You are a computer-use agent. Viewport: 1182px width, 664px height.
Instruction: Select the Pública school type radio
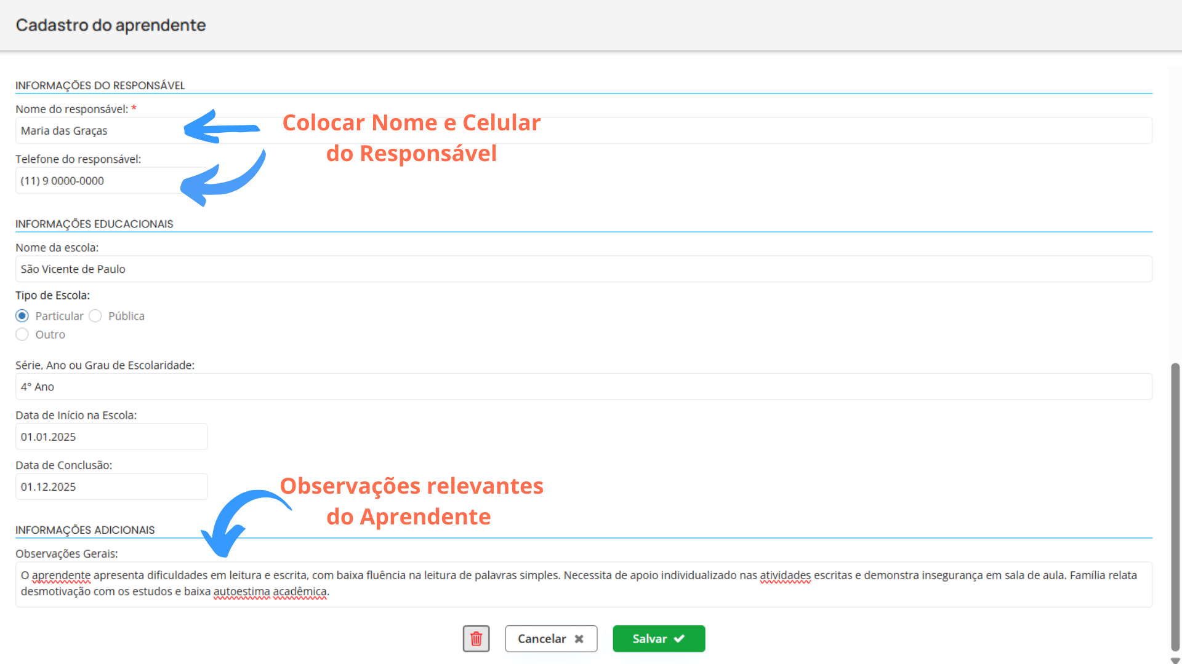coord(95,316)
